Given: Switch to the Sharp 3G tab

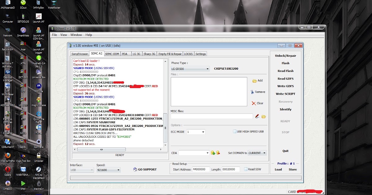Looking at the screenshot, I should (149, 54).
